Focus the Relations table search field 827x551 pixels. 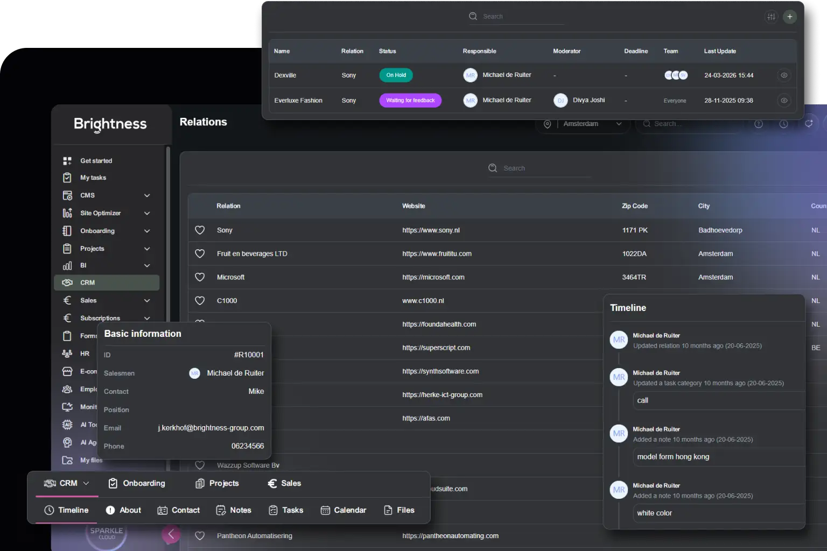tap(538, 168)
